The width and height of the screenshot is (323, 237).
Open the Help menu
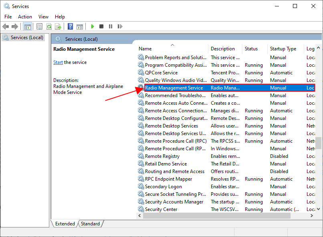(x=60, y=17)
